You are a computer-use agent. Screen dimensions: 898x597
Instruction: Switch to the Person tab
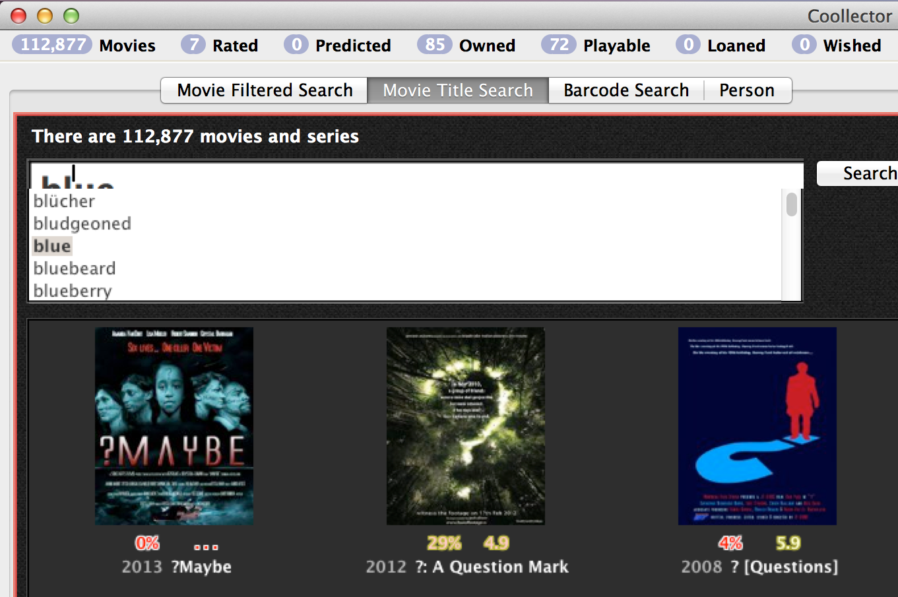[747, 90]
